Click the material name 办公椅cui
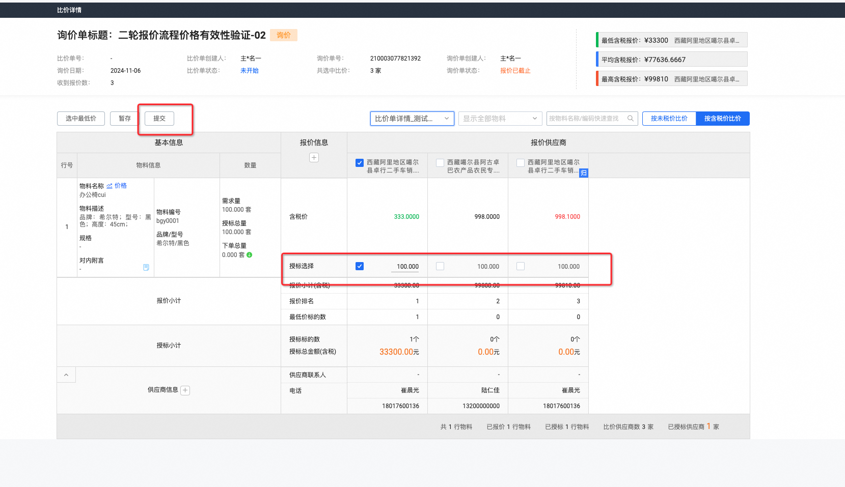Screen dimensions: 845x487 93,195
